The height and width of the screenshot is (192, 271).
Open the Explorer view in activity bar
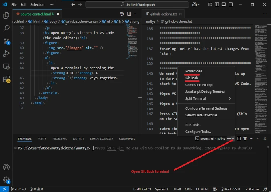tap(6, 16)
